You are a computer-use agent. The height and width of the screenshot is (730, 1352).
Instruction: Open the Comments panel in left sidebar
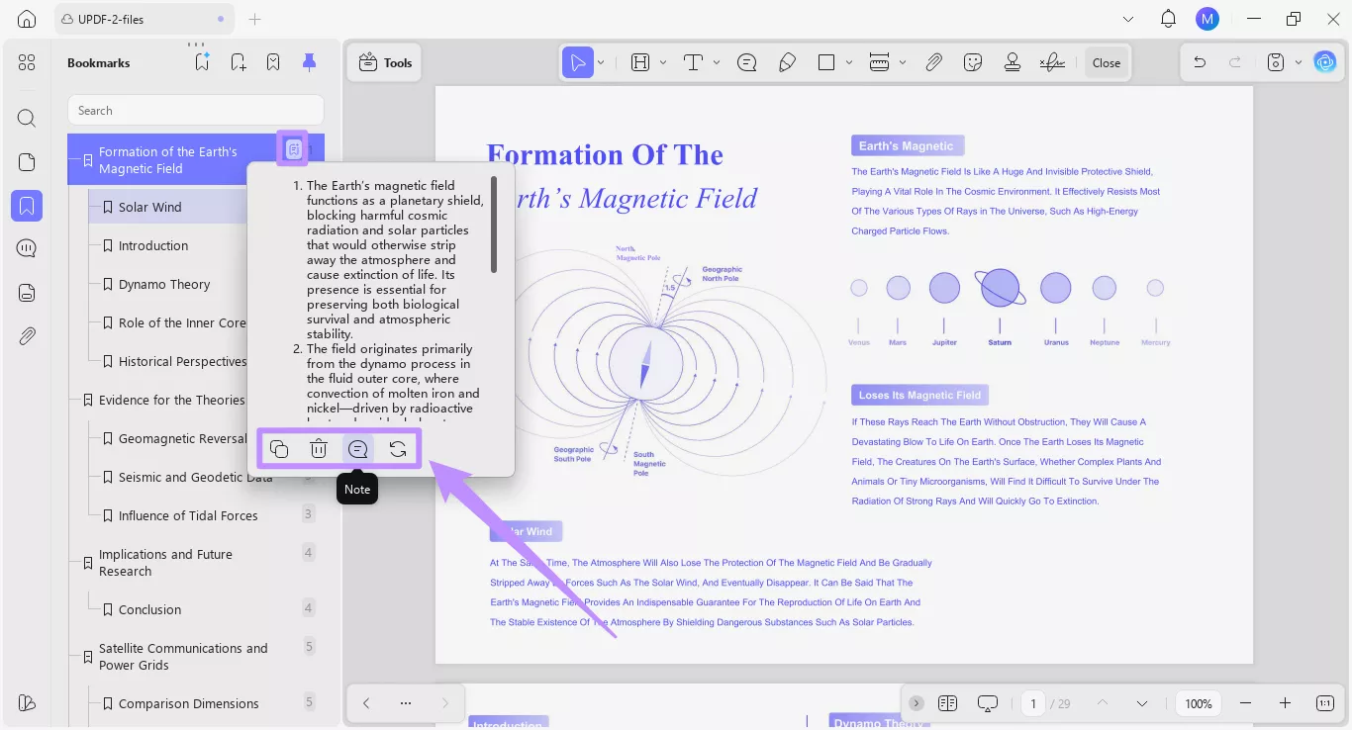[x=27, y=248]
